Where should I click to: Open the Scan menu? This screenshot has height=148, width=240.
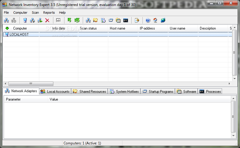[35, 13]
